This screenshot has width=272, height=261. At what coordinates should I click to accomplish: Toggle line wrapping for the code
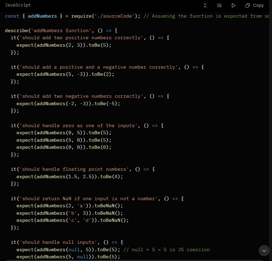click(219, 5)
